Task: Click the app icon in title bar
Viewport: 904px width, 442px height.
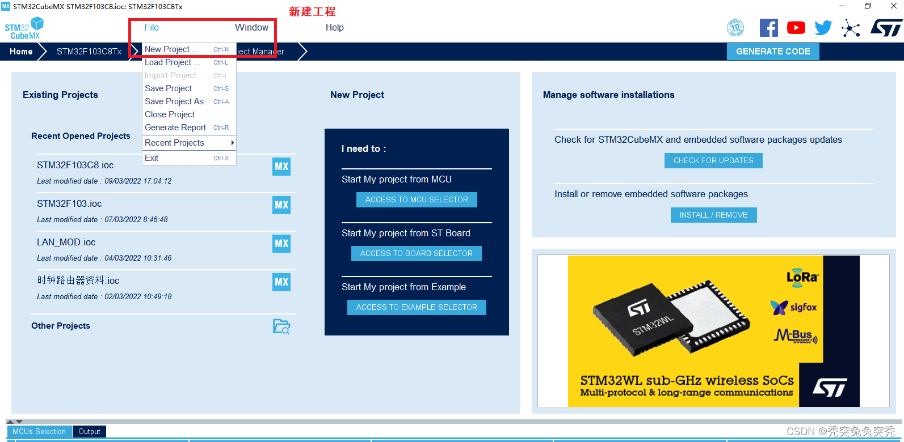Action: pos(6,6)
